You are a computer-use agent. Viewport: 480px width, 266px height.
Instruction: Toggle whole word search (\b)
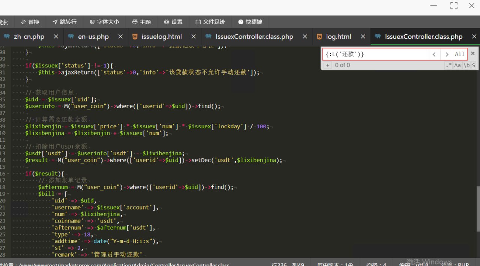(x=466, y=65)
